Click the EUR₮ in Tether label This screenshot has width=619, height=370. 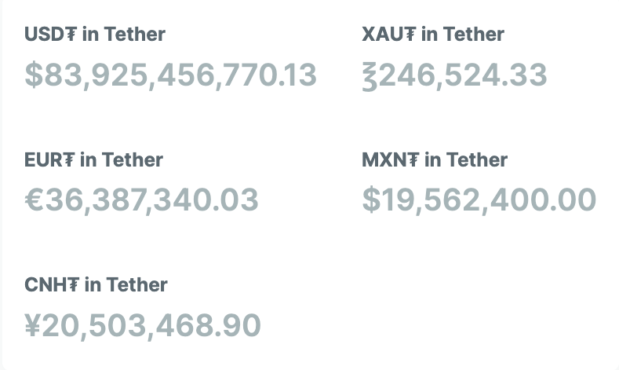click(x=94, y=160)
